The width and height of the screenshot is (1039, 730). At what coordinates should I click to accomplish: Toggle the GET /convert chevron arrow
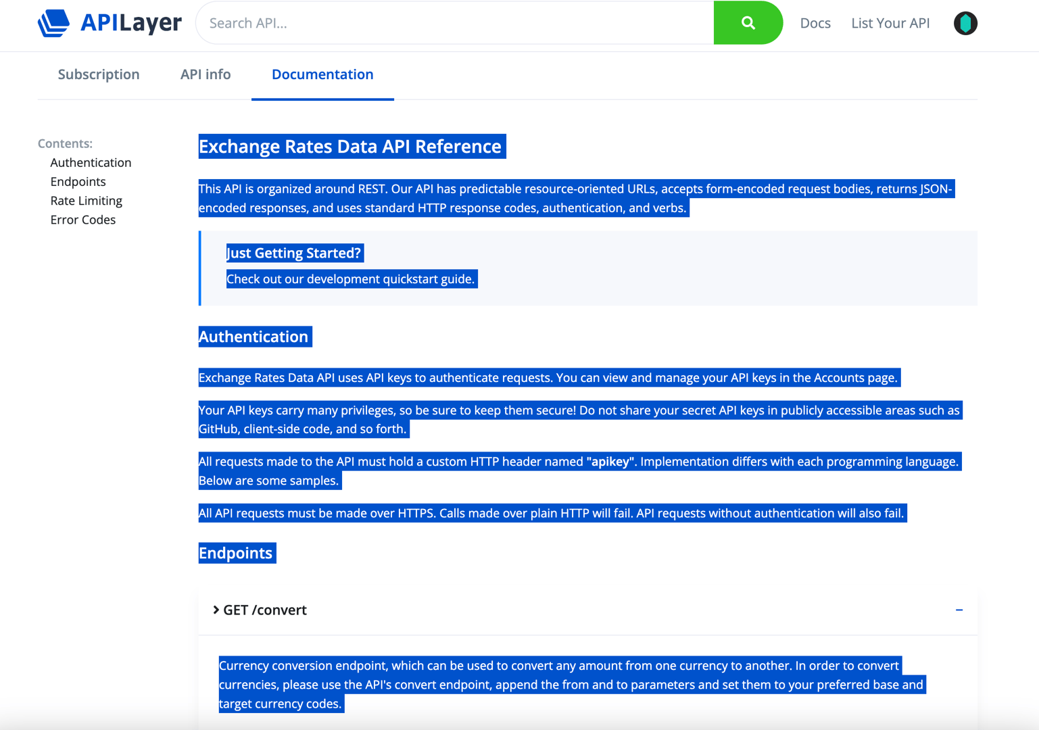click(216, 610)
